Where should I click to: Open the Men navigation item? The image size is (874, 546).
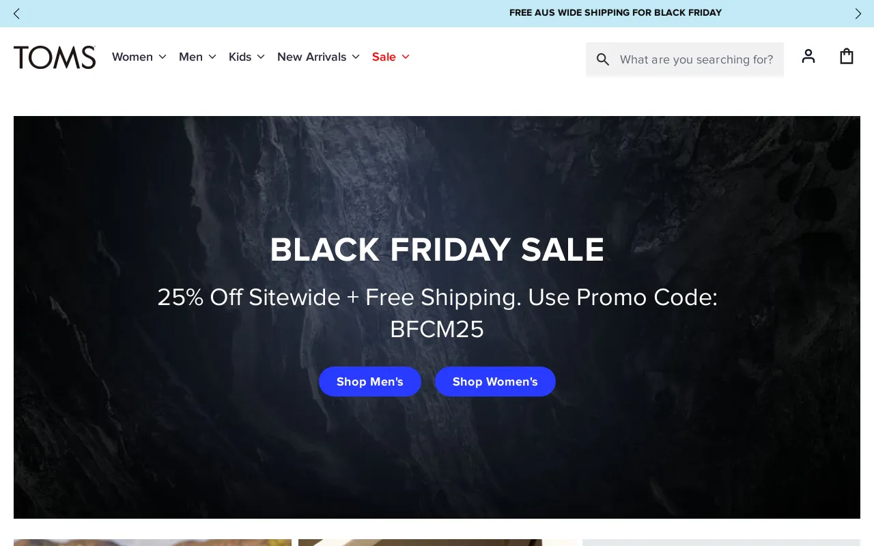click(191, 57)
